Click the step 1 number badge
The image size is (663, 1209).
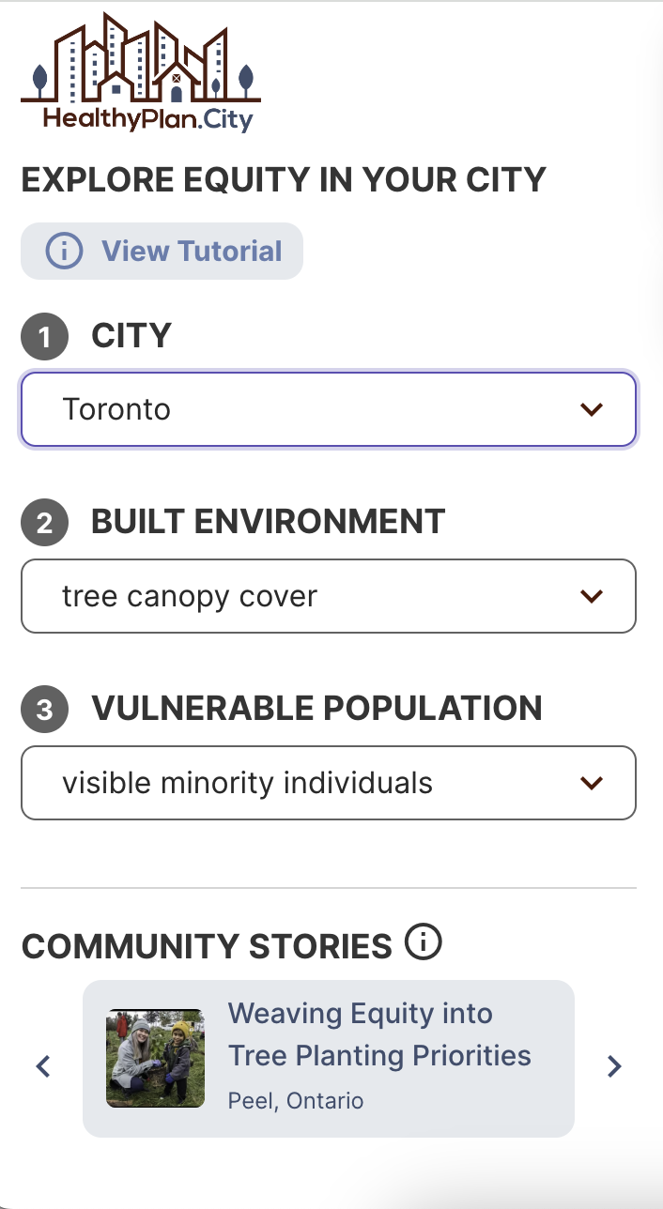point(44,338)
